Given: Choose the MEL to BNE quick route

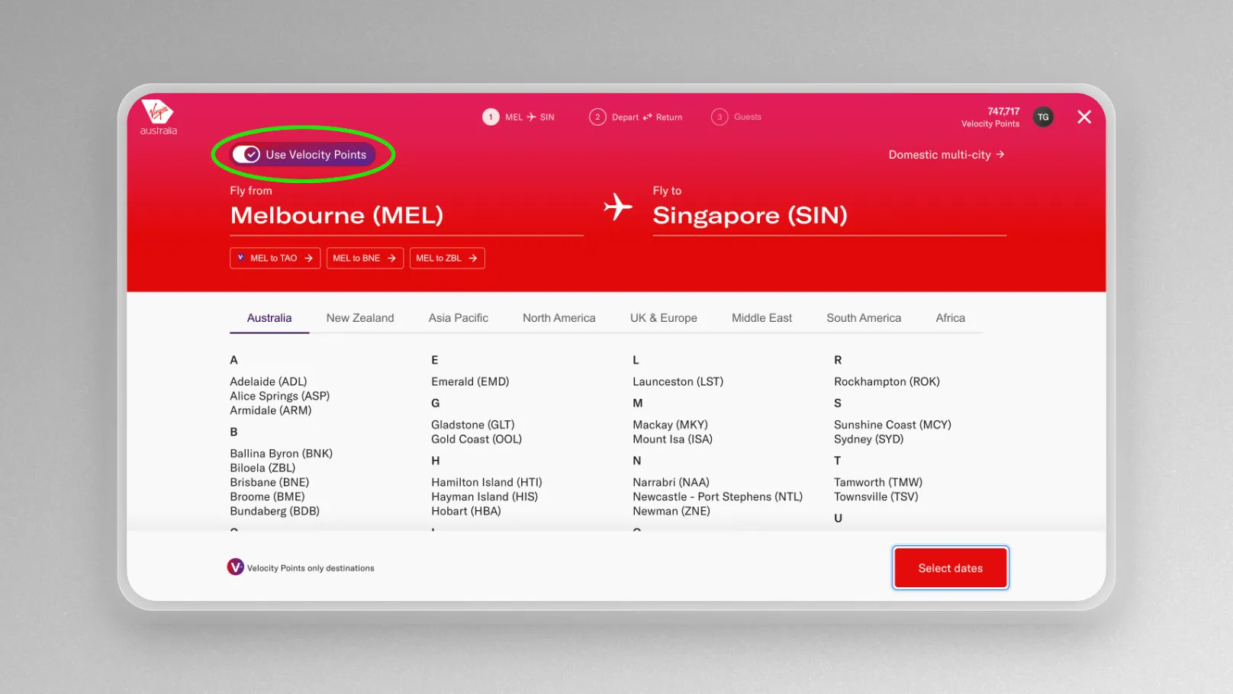Looking at the screenshot, I should [365, 259].
